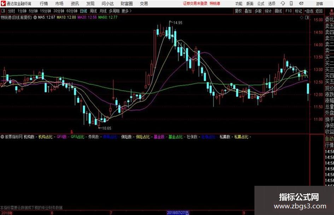This screenshot has height=215, width=334.
Task: Click the MA10: 12.88 indicator value
Action: [66, 17]
